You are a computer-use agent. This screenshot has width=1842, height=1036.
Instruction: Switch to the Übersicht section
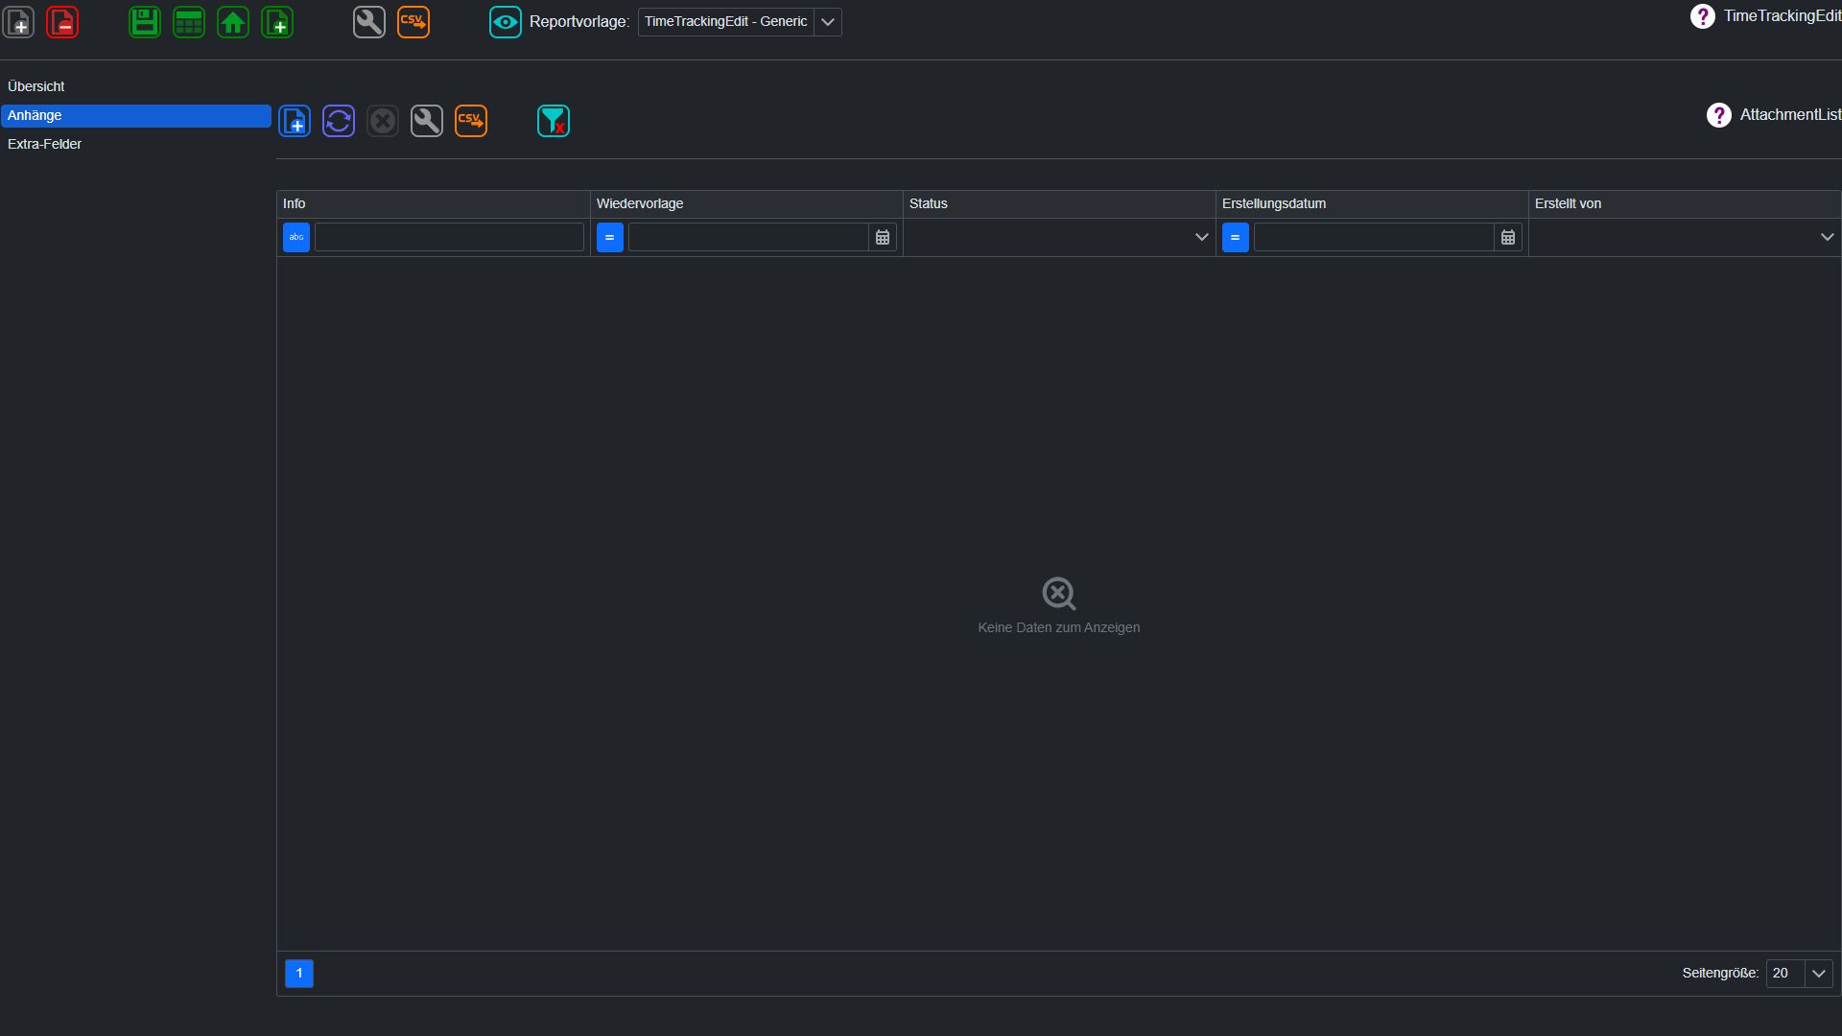click(x=136, y=87)
